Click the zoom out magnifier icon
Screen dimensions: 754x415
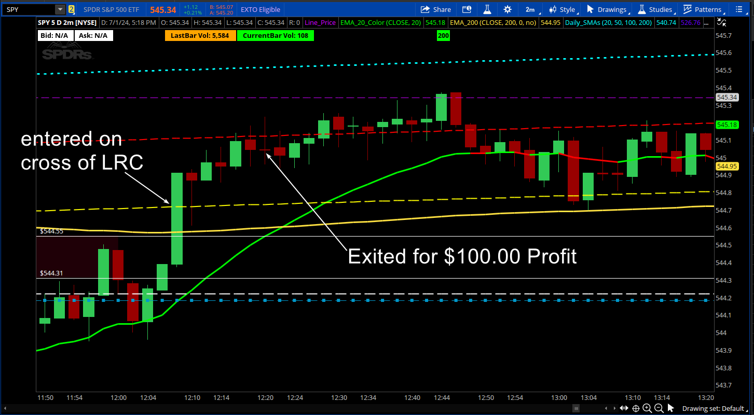pos(659,408)
